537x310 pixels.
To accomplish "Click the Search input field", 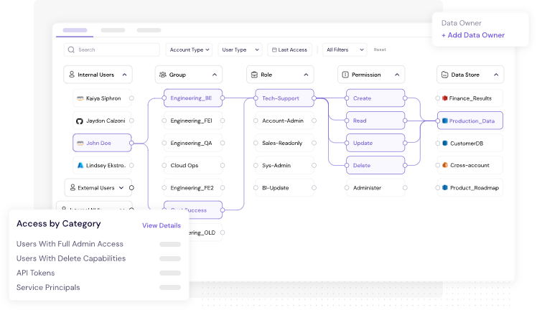I will pos(112,50).
